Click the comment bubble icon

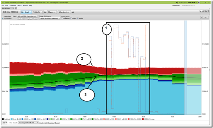click(x=208, y=11)
